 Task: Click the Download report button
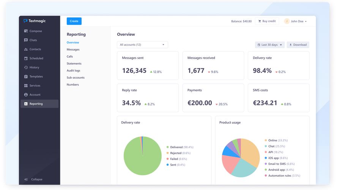point(298,45)
